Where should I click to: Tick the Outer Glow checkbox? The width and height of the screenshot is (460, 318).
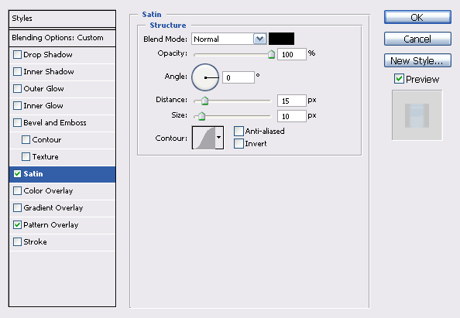[17, 89]
